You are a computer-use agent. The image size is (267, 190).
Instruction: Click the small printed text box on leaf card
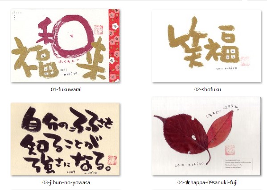click(238, 164)
